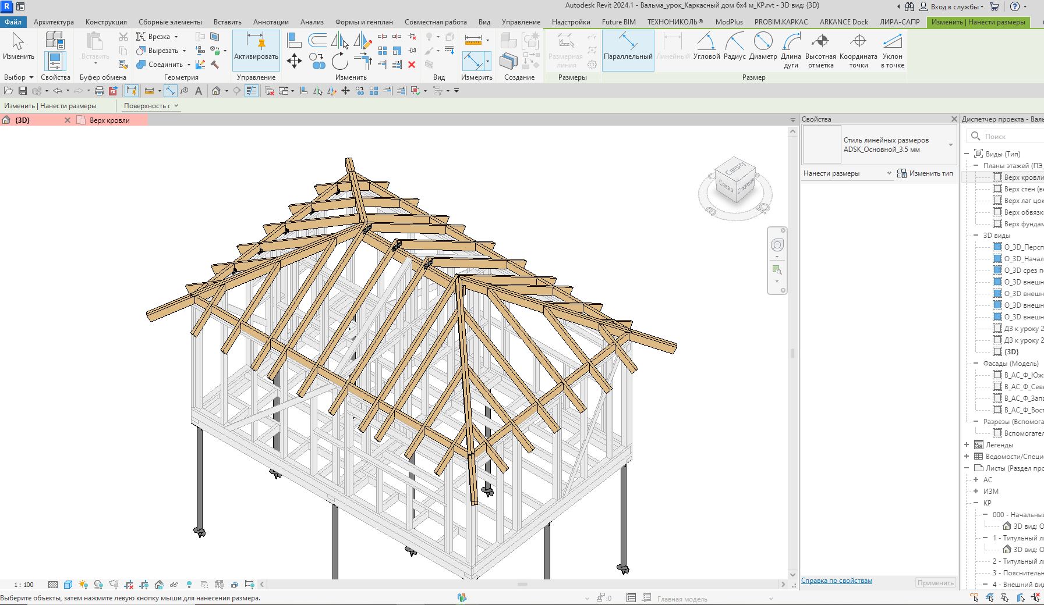
Task: Open the Аннотации ribbon tab
Action: [270, 22]
